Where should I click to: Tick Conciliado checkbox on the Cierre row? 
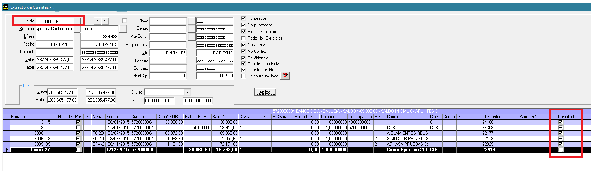coord(560,150)
